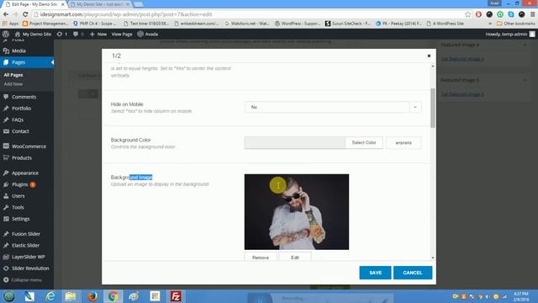Open the FAQs pin icon
Viewport: 538px width, 303px height.
(x=6, y=120)
